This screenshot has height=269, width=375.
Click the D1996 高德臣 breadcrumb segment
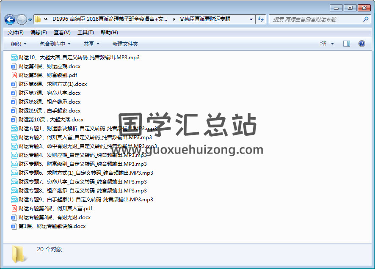[x=110, y=19]
